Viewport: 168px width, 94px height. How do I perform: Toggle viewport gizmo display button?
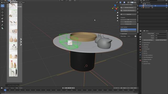tap(120, 2)
